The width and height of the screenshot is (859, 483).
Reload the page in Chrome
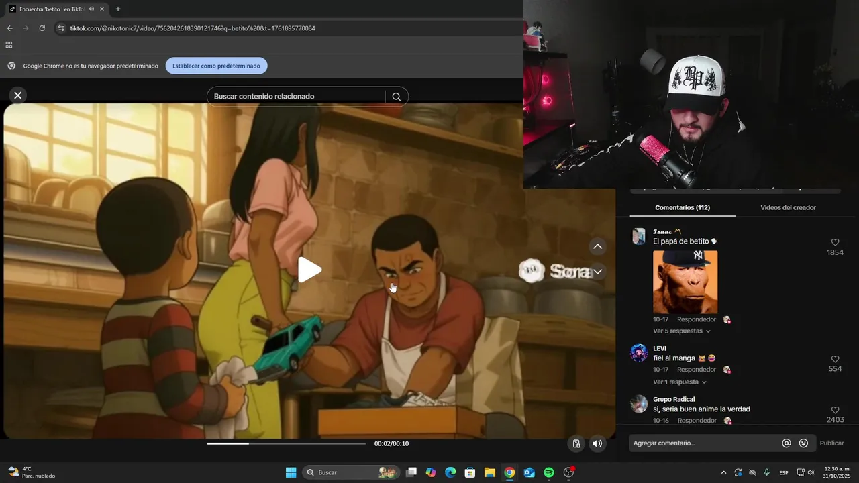pyautogui.click(x=42, y=28)
